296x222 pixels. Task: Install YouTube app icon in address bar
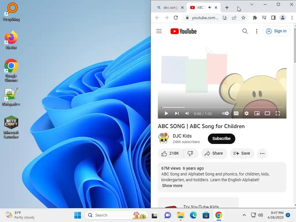225,18
